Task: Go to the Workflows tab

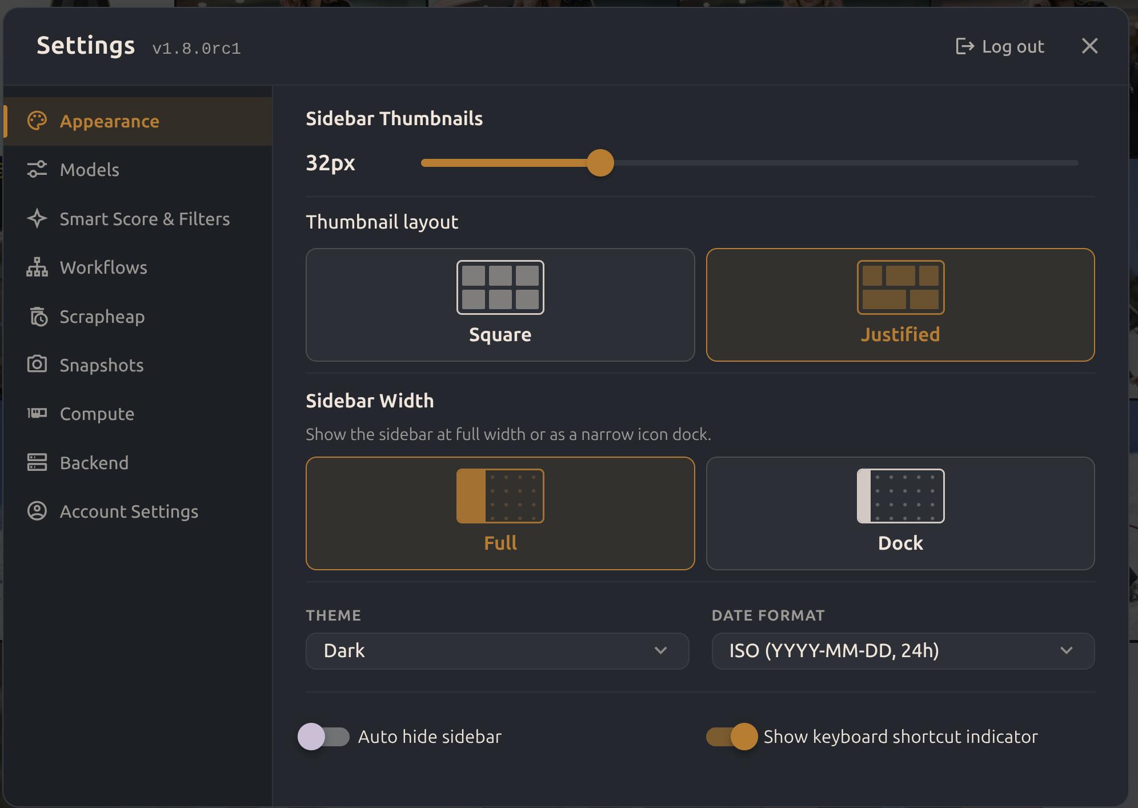Action: [x=138, y=267]
